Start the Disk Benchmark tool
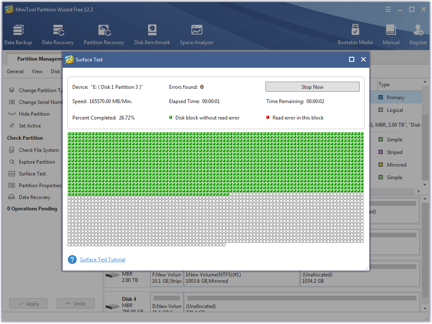The image size is (432, 324). 152,35
